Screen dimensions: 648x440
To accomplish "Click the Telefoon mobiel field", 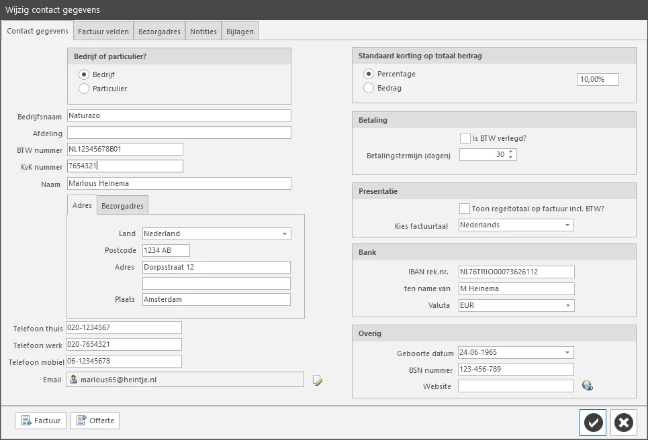I will 124,361.
